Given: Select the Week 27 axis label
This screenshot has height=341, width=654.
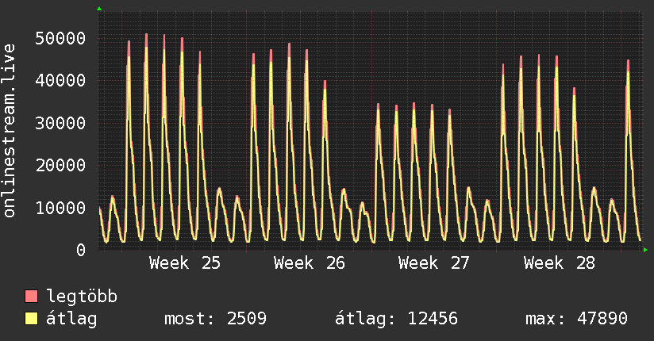Looking at the screenshot, I should tap(434, 263).
